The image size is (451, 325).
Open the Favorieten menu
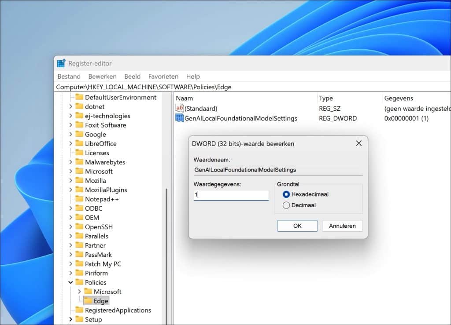click(163, 77)
